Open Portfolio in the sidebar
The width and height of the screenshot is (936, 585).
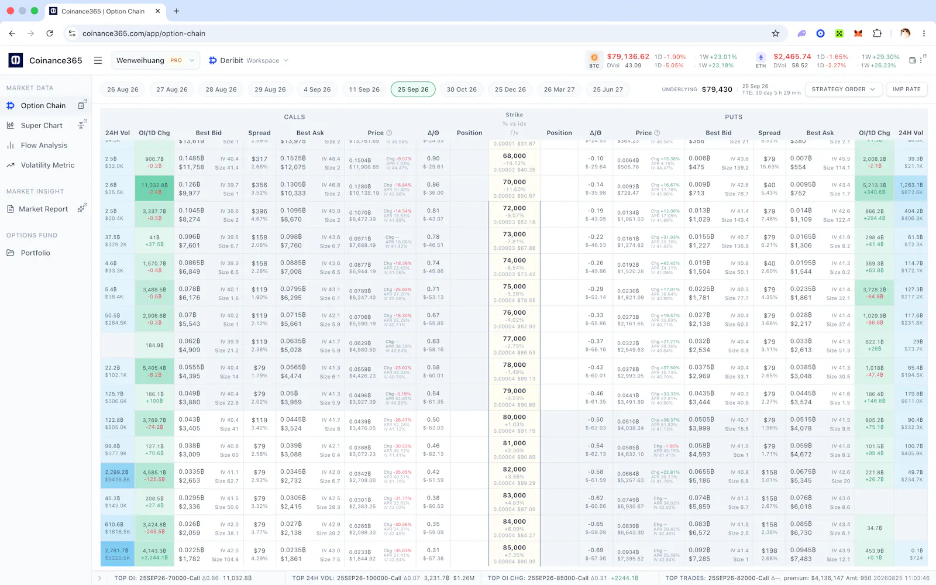tap(36, 253)
